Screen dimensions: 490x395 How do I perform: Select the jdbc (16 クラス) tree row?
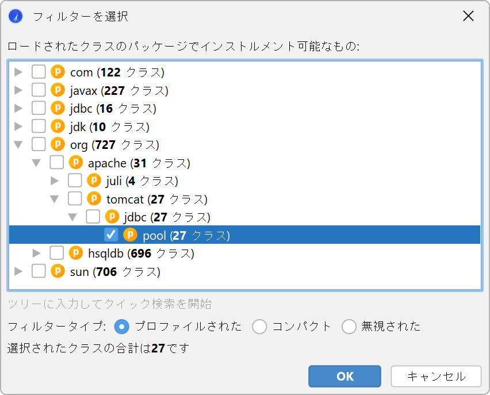(244, 108)
